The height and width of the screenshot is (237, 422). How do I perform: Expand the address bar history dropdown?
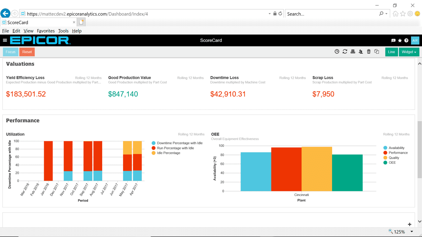pyautogui.click(x=269, y=14)
